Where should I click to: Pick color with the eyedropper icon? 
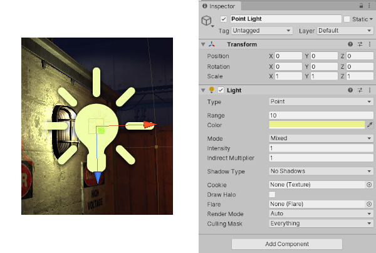coord(369,125)
